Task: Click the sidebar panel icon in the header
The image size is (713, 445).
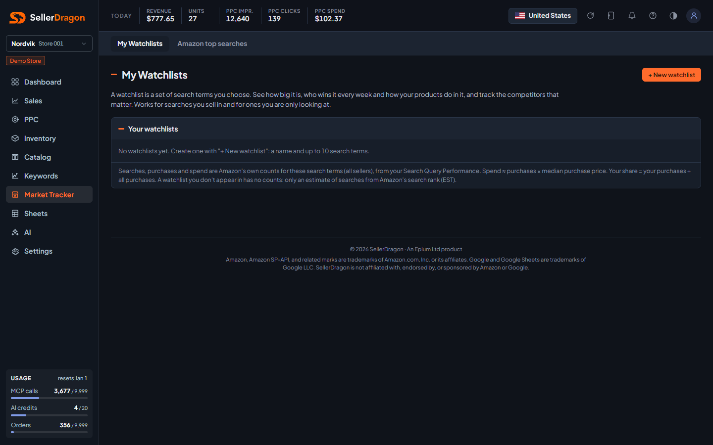Action: (x=611, y=16)
